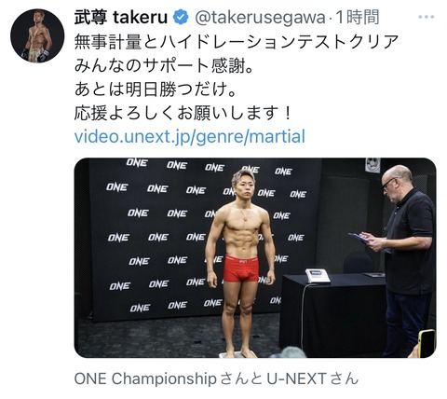Follow the video.unext.jp/genre/martial link
This screenshot has height=399, width=447.
coord(190,136)
